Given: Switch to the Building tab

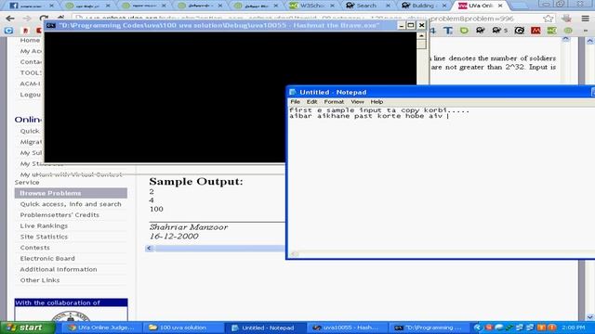Looking at the screenshot, I should pyautogui.click(x=424, y=6).
